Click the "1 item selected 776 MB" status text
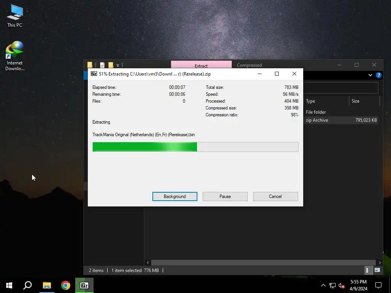The height and width of the screenshot is (293, 391). coord(135,270)
